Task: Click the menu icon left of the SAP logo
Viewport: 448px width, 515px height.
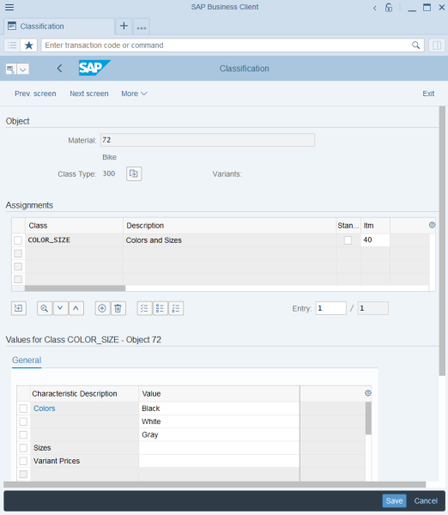Action: click(x=10, y=69)
